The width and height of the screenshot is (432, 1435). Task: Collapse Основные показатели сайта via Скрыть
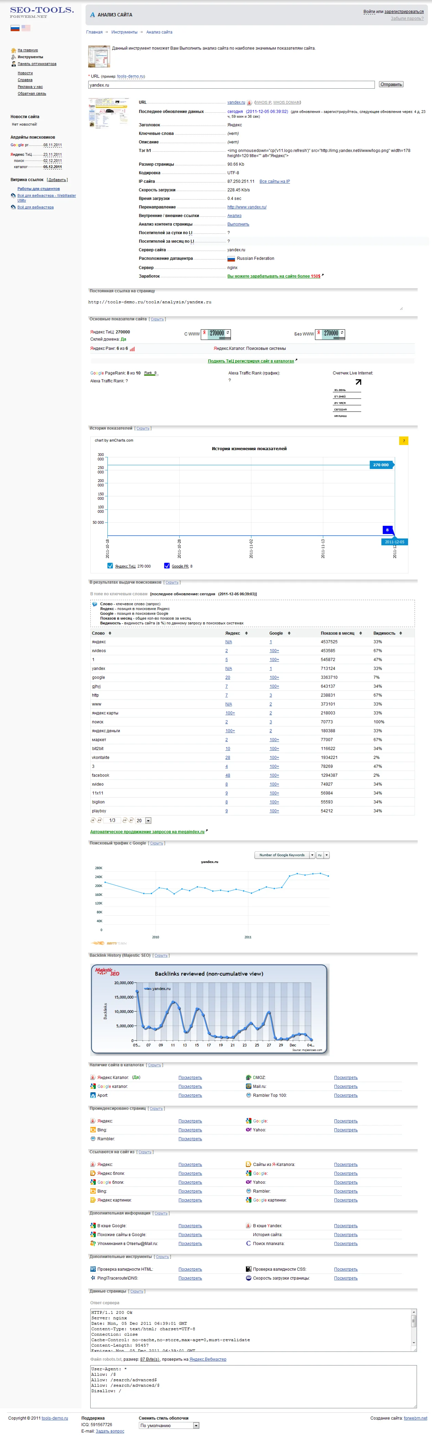point(157,319)
